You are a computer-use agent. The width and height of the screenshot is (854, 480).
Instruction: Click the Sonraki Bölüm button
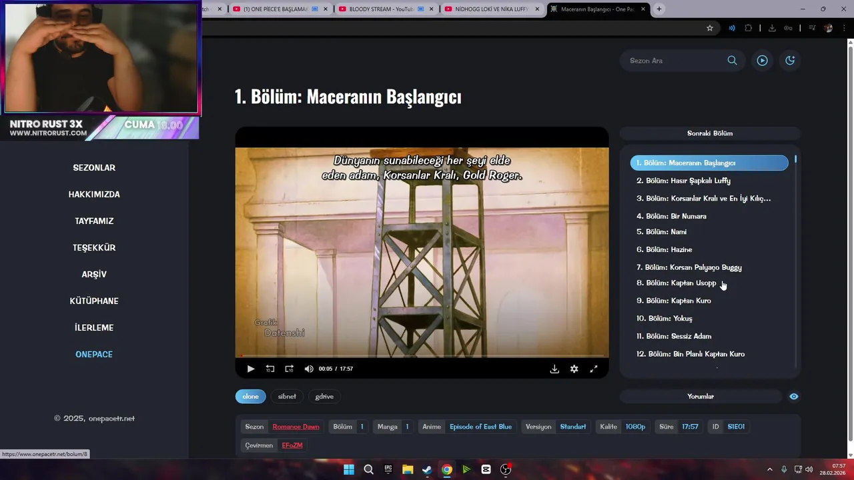pyautogui.click(x=710, y=133)
